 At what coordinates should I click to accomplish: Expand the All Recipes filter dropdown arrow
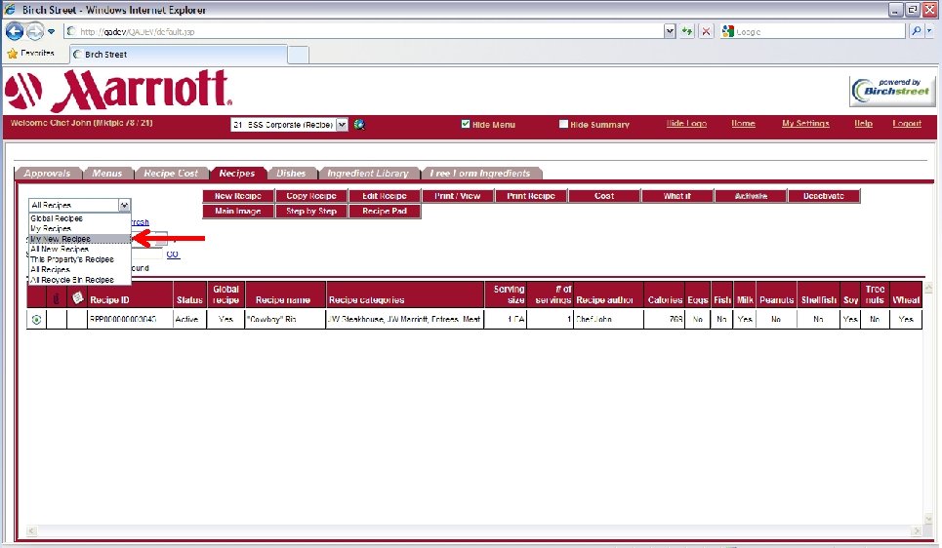(x=124, y=206)
